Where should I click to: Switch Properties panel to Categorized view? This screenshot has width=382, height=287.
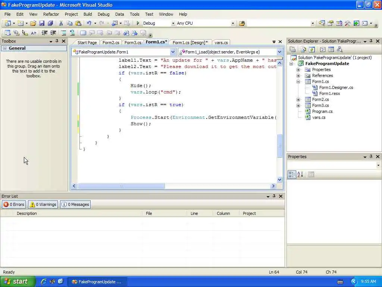click(292, 174)
